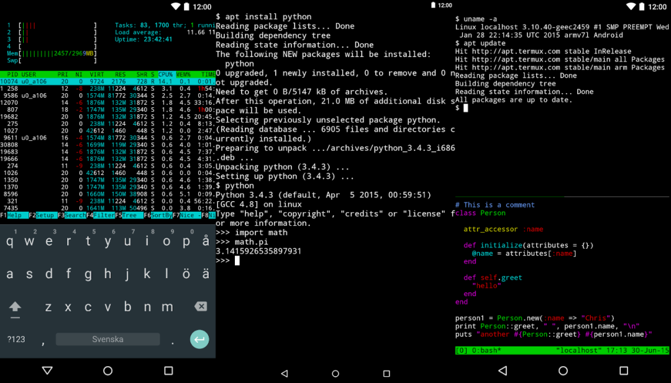Open recents square on the tmux screen
Viewport: 671px width, 383px height.
click(x=623, y=371)
